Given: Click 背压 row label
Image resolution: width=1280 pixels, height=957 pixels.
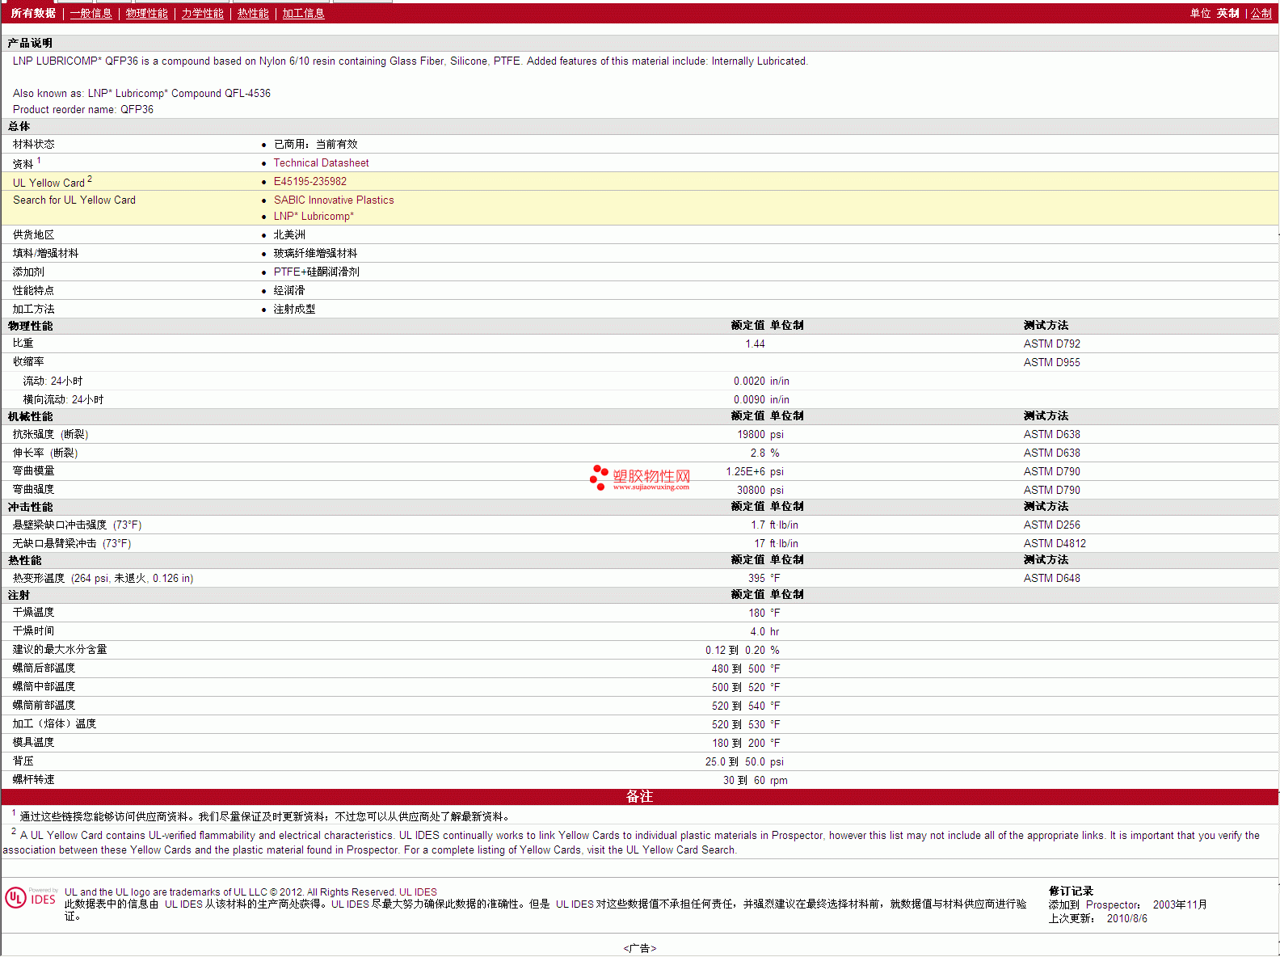Looking at the screenshot, I should 23,761.
